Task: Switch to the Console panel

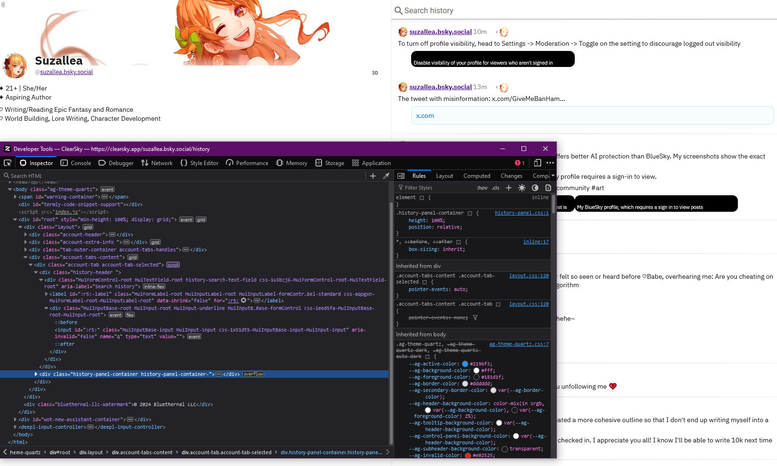Action: [x=76, y=163]
